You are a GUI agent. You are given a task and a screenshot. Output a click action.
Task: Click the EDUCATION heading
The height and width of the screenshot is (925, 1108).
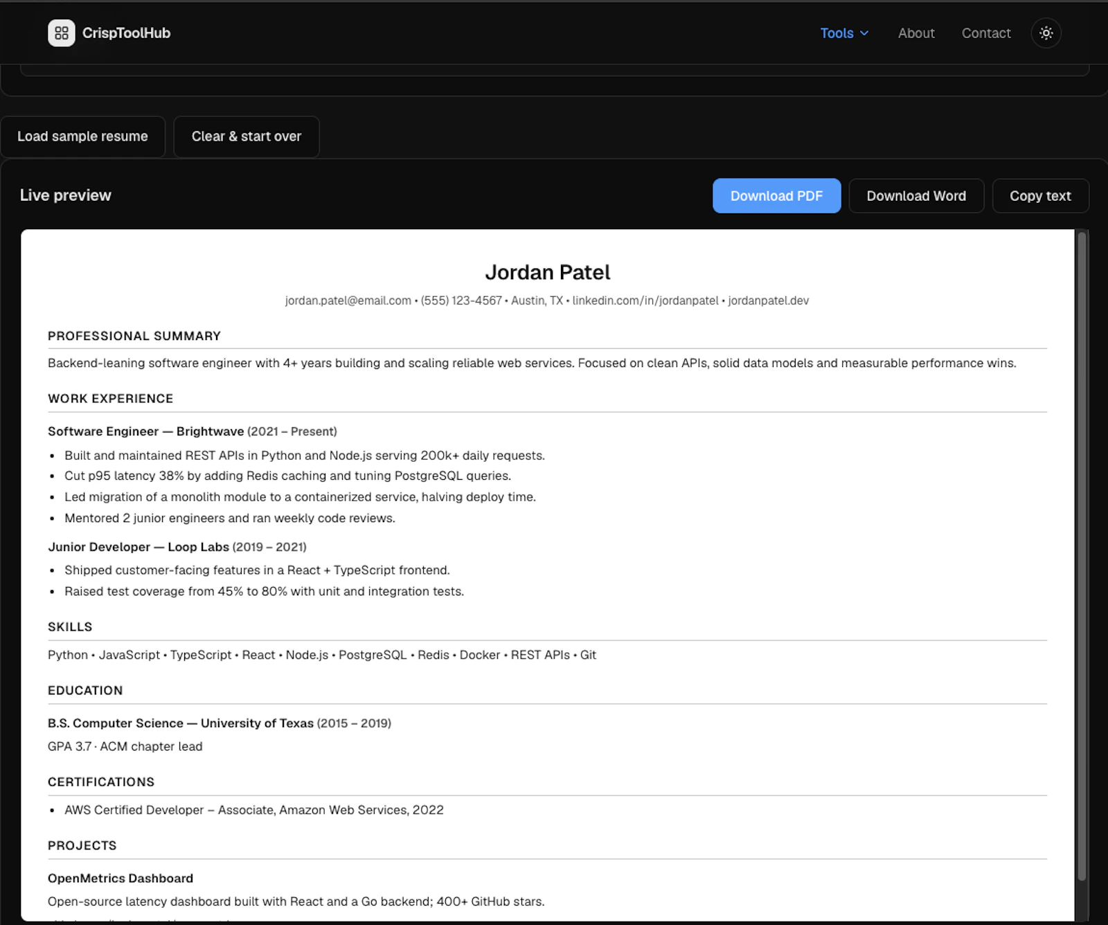click(x=85, y=690)
